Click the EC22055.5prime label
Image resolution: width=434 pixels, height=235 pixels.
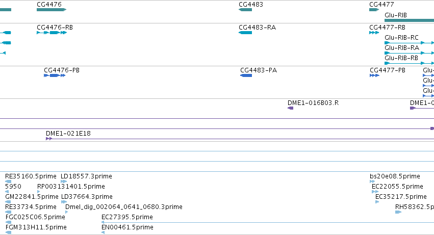coord(397,187)
